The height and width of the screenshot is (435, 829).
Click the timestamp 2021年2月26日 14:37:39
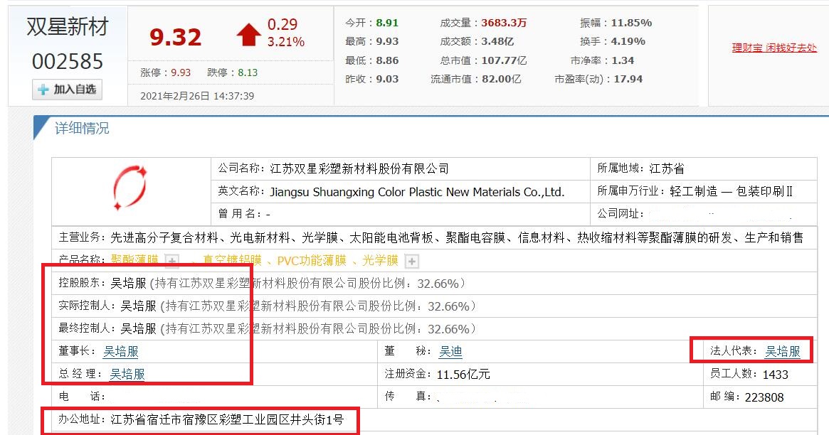click(x=197, y=96)
